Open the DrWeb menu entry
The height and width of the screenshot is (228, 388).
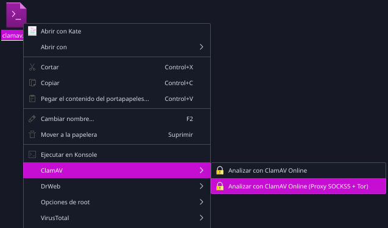pyautogui.click(x=117, y=186)
